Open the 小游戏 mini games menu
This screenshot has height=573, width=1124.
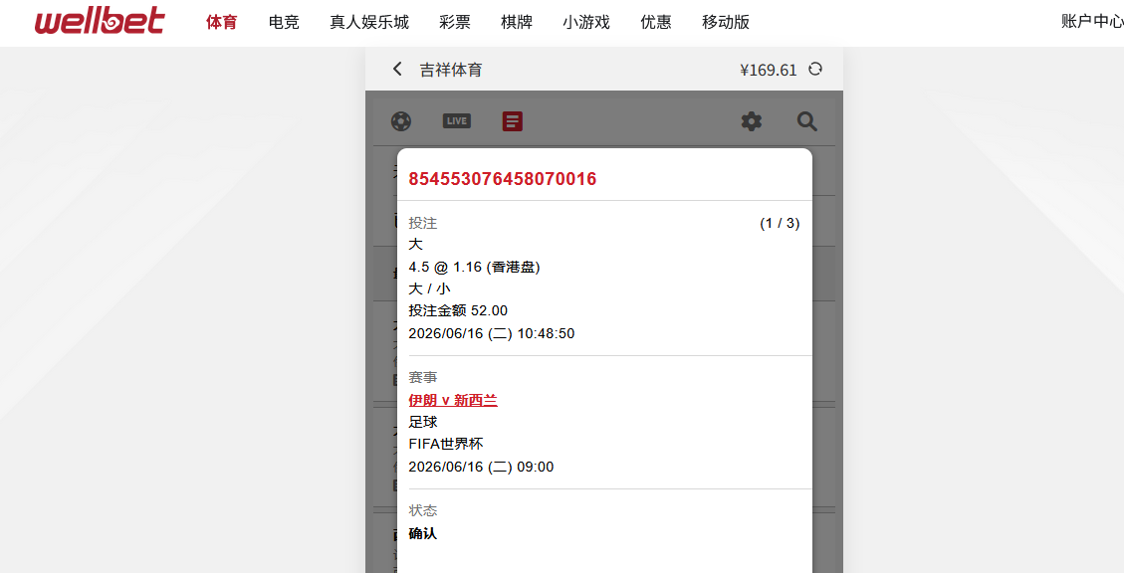586,22
